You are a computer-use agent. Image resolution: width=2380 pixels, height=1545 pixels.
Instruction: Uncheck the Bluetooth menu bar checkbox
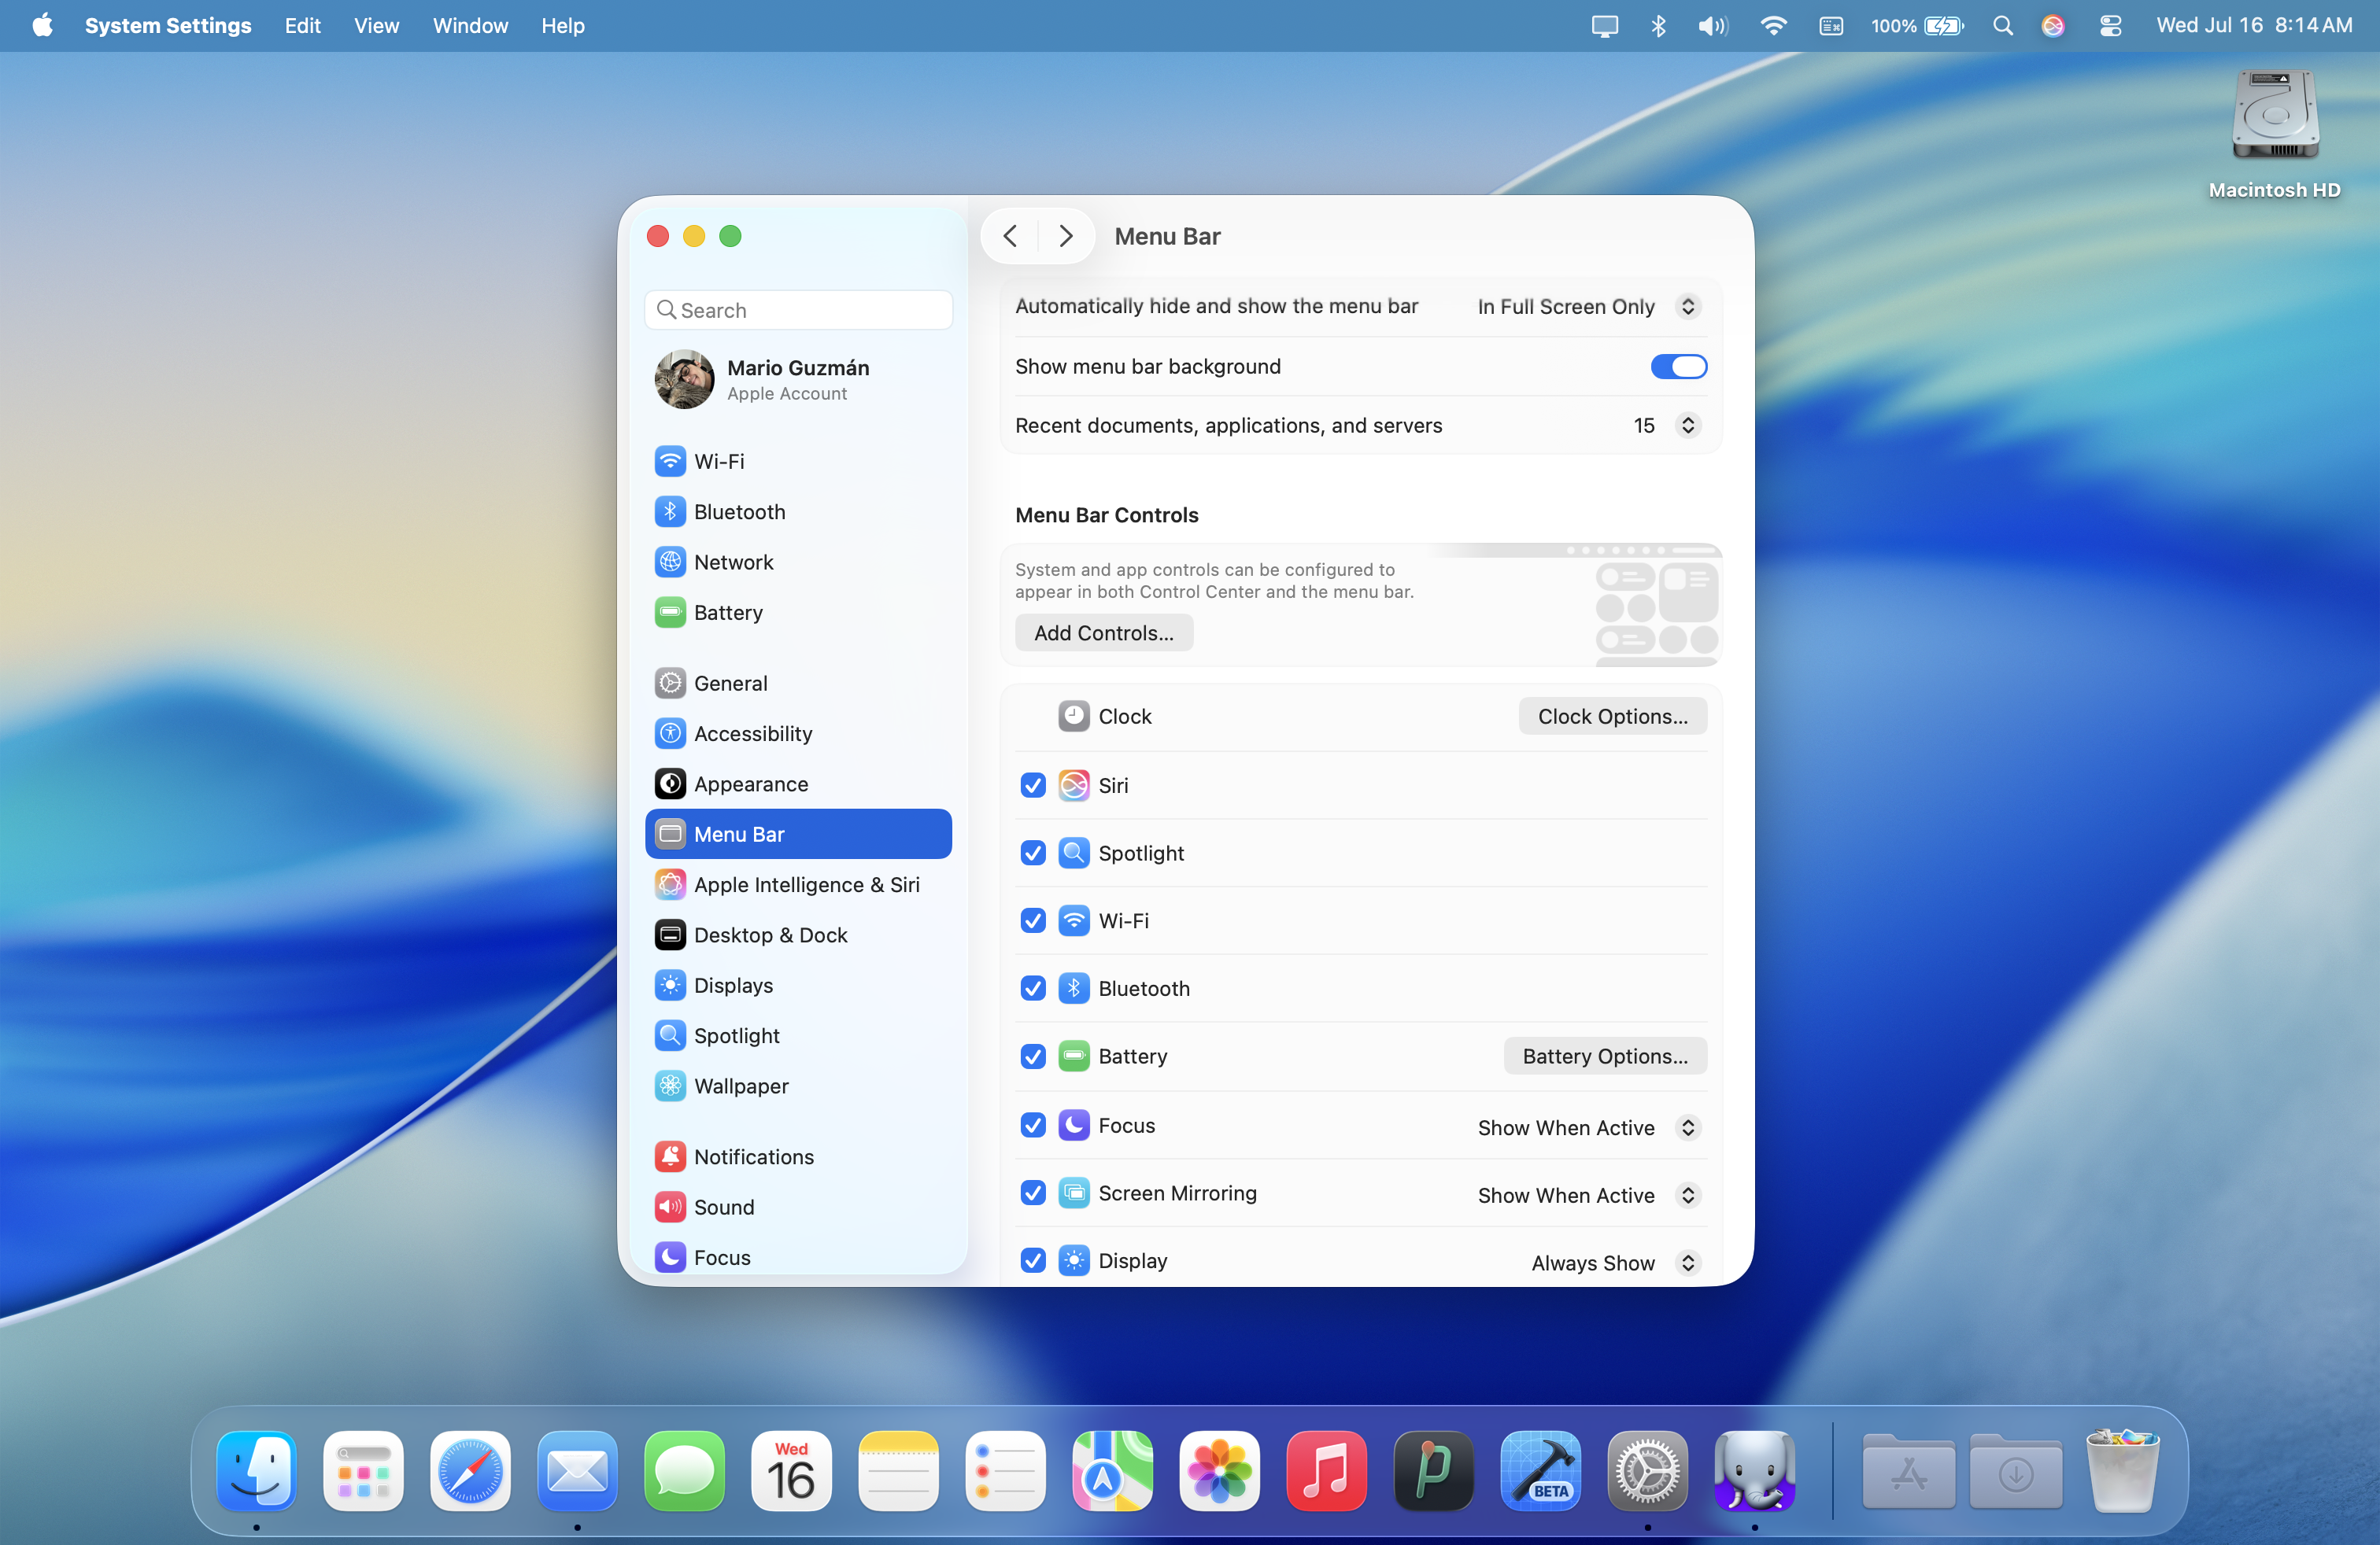click(1033, 988)
